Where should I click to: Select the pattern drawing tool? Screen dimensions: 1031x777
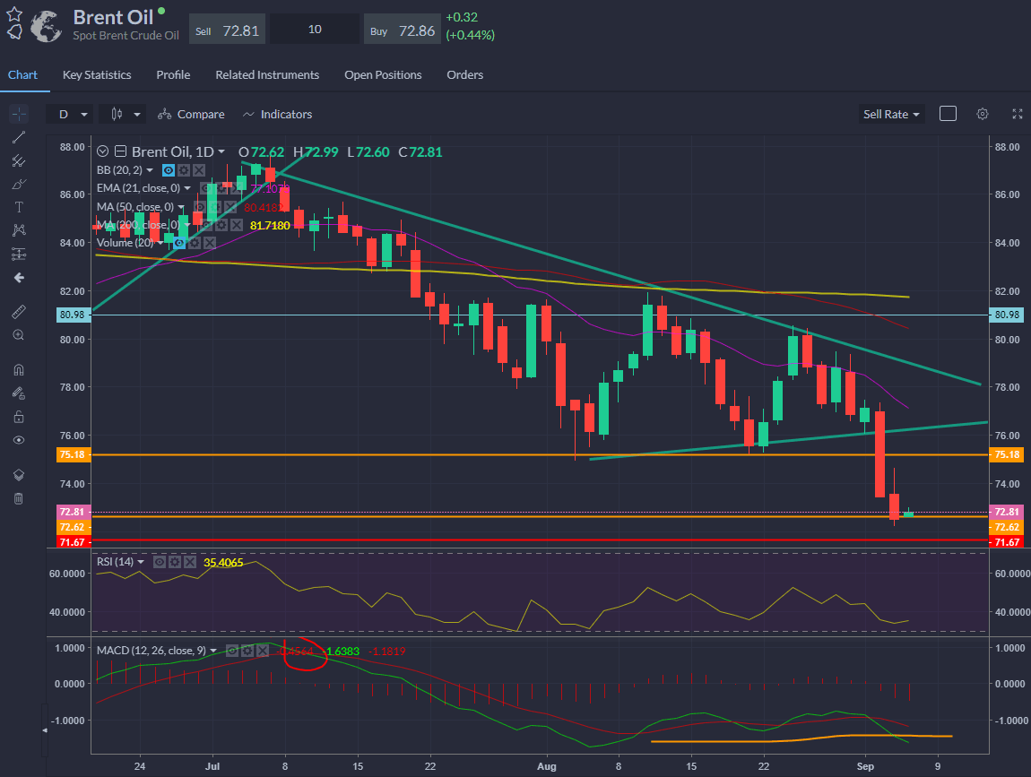point(19,230)
